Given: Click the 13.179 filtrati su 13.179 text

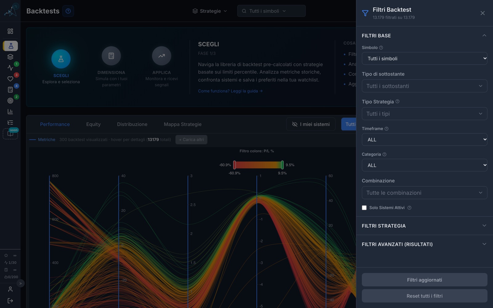Looking at the screenshot, I should 393,18.
